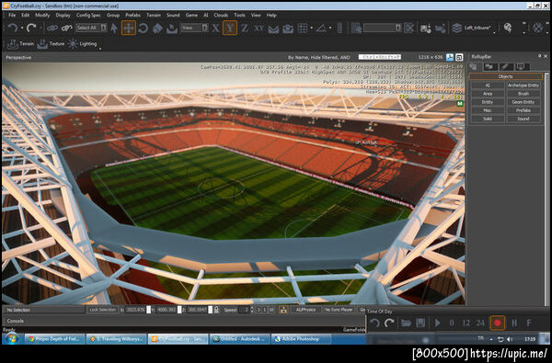The height and width of the screenshot is (363, 552).
Task: Click the red Record button
Action: 498,323
